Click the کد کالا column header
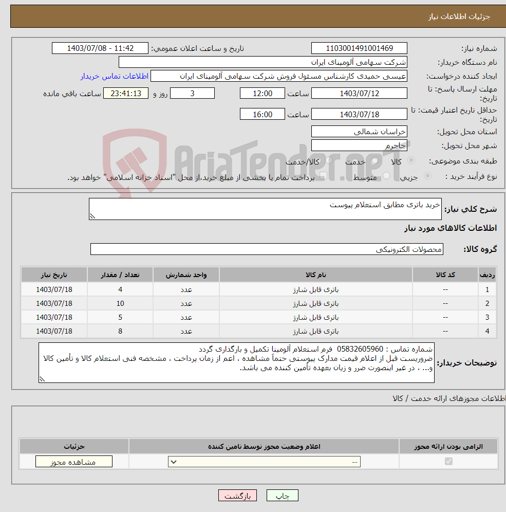The width and height of the screenshot is (506, 512). (x=445, y=275)
